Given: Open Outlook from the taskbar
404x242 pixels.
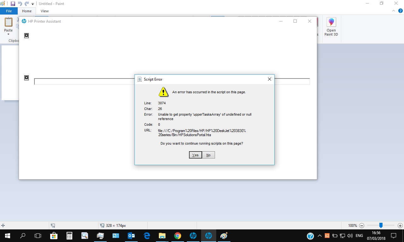Looking at the screenshot, I should pyautogui.click(x=131, y=236).
